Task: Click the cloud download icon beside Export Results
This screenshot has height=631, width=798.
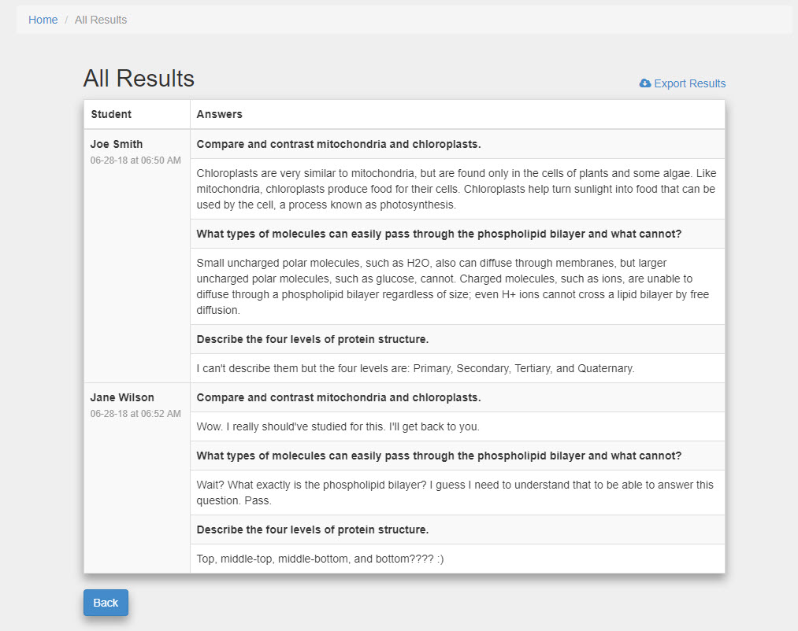Action: tap(645, 83)
